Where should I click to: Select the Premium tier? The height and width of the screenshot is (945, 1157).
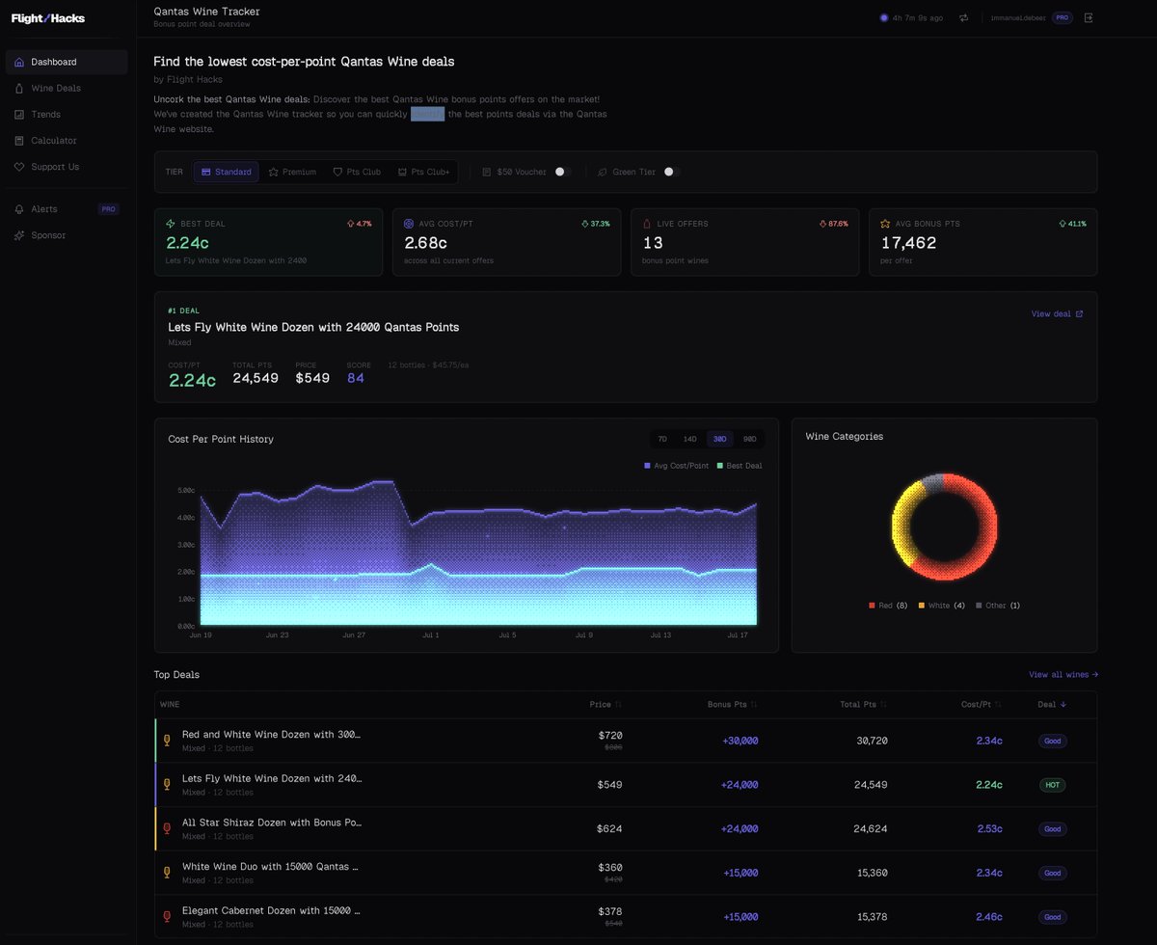tap(292, 172)
